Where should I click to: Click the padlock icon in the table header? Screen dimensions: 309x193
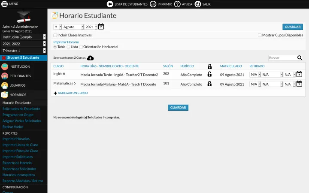click(x=210, y=66)
